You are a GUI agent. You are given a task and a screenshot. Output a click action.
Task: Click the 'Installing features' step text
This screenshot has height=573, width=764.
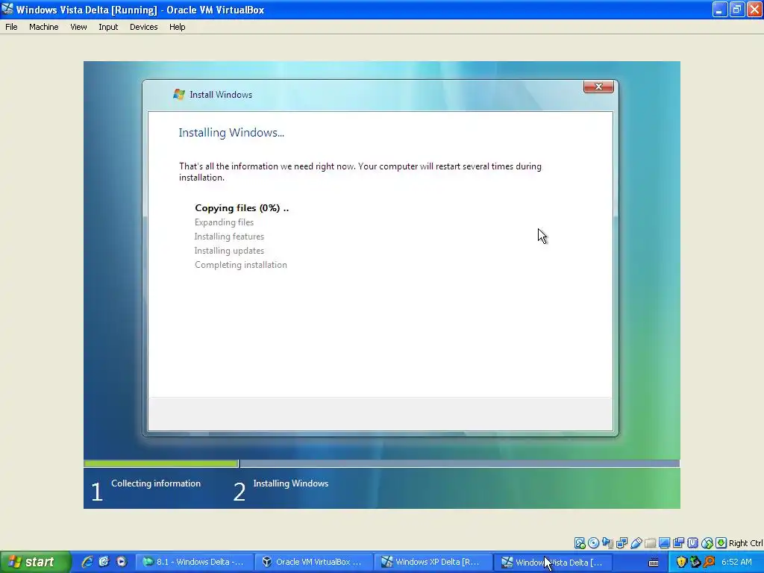[229, 237]
